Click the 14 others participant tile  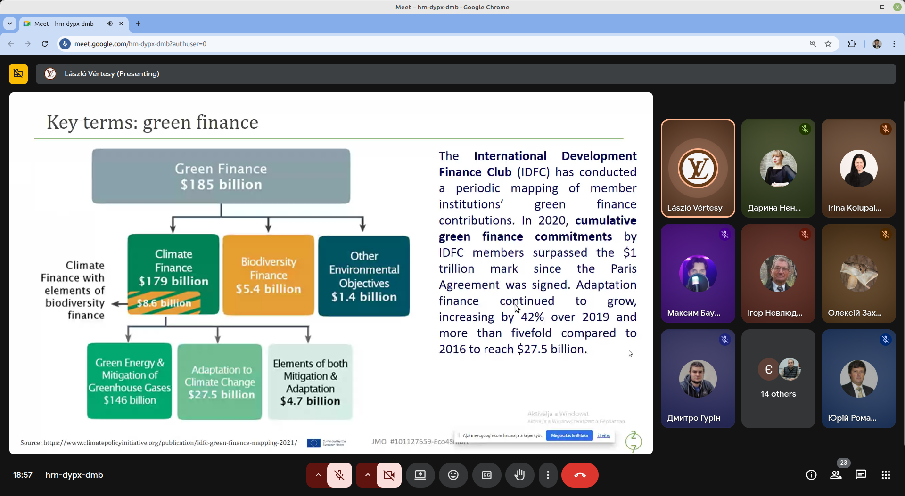point(778,379)
